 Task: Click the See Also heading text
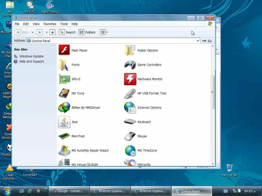point(21,49)
